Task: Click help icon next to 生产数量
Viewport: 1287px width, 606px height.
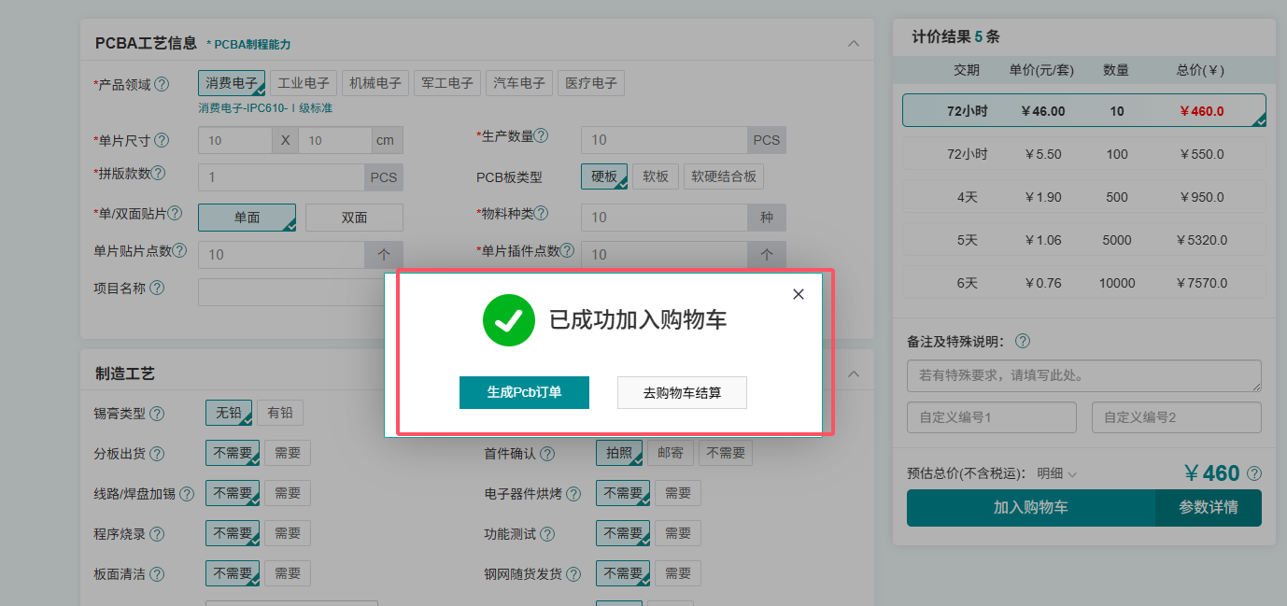Action: click(541, 135)
